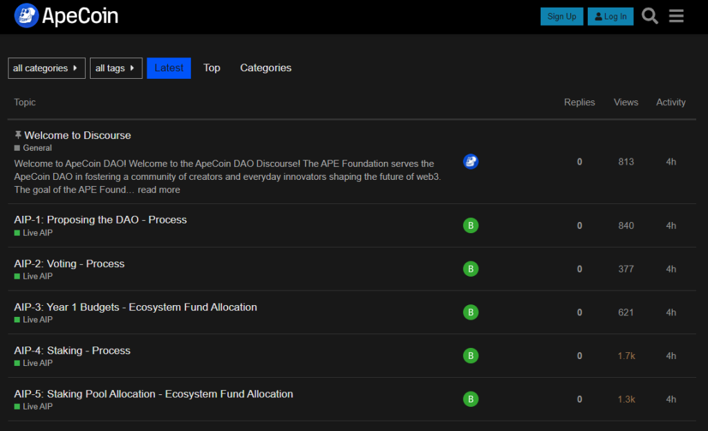Click the 4h activity on AIP-2 row
Screen dimensions: 708x431
click(x=671, y=269)
